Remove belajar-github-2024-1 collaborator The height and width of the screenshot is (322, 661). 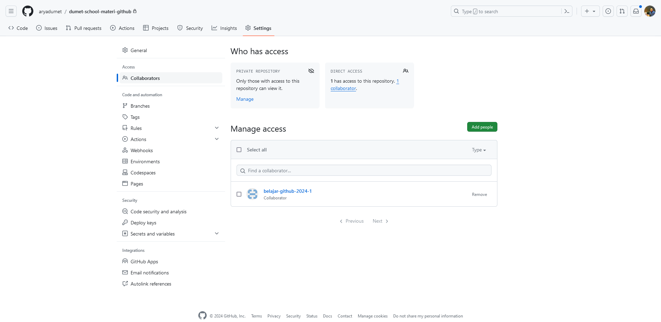point(479,195)
